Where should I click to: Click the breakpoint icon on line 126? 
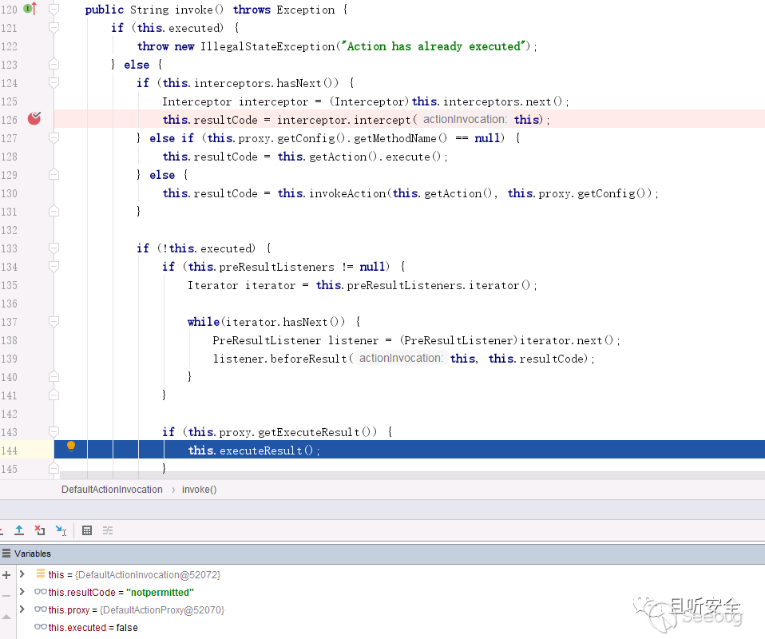pyautogui.click(x=34, y=119)
